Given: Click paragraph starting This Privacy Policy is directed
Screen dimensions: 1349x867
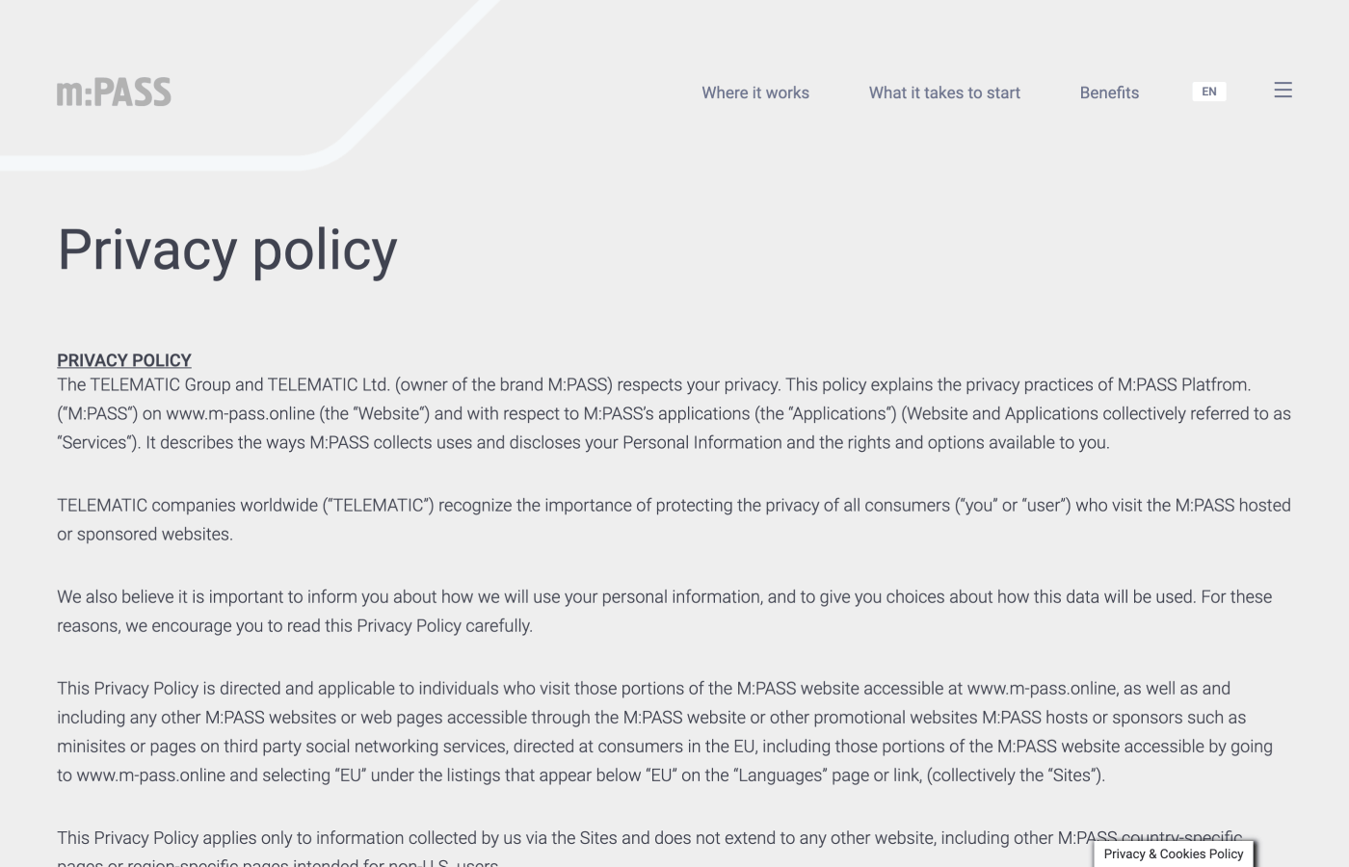Looking at the screenshot, I should click(x=665, y=731).
